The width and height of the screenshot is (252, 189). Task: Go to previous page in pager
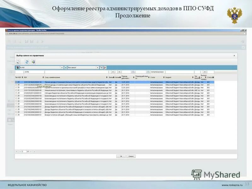[20, 152]
